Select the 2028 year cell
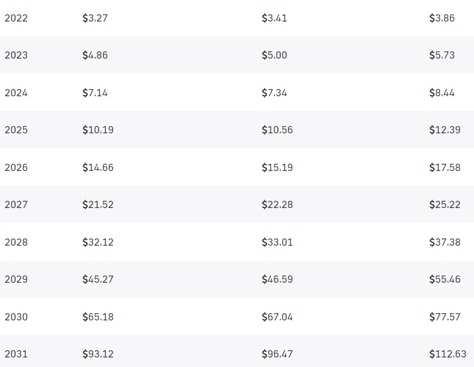 click(16, 242)
